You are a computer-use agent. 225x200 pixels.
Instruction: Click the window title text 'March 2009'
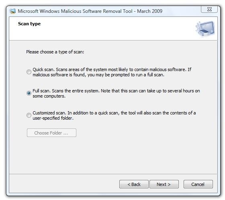tap(149, 11)
